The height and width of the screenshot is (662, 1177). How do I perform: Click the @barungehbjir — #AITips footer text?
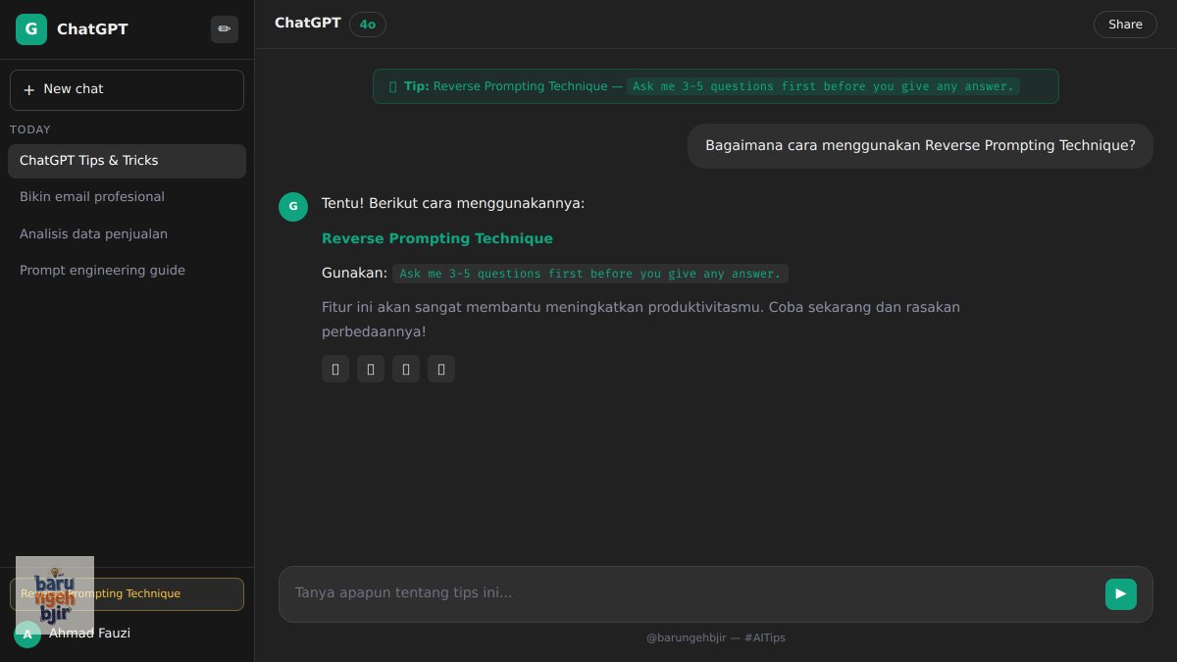[x=716, y=637]
